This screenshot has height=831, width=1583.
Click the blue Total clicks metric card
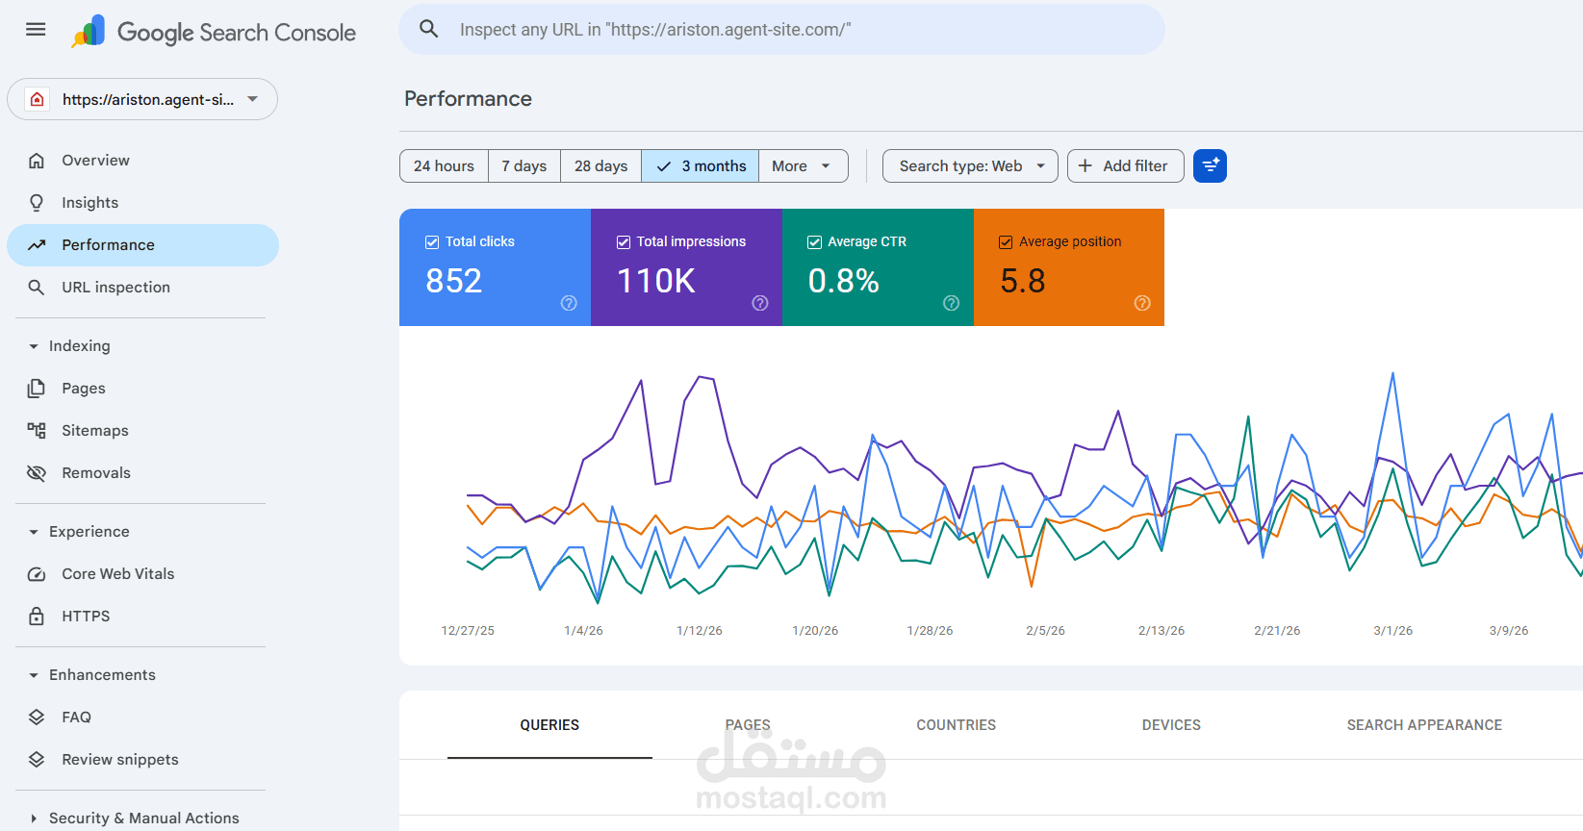(495, 267)
